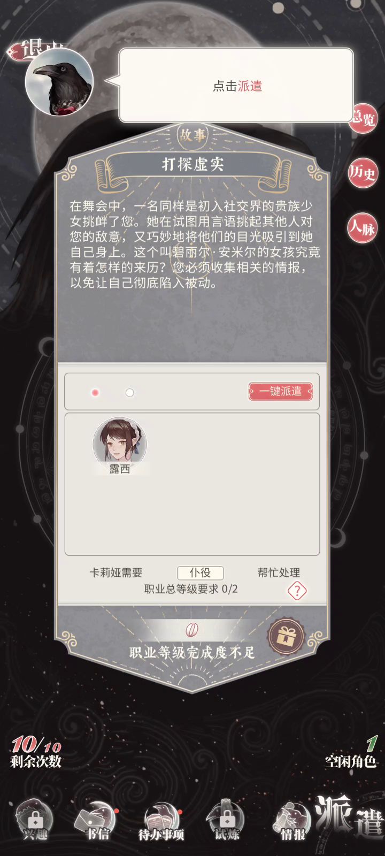The image size is (385, 856).
Task: Select the 露西 character portrait
Action: tap(120, 445)
